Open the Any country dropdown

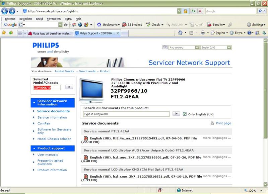point(197,47)
